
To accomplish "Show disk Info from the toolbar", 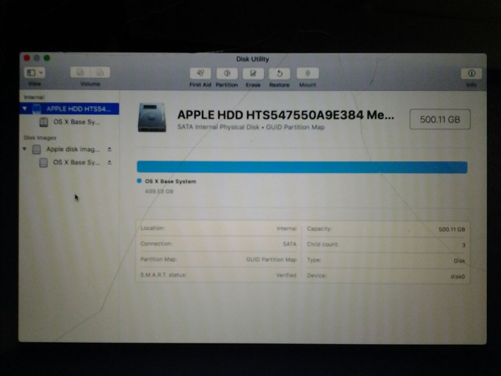I will coord(471,73).
